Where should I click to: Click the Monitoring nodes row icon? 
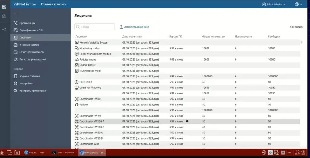point(77,48)
